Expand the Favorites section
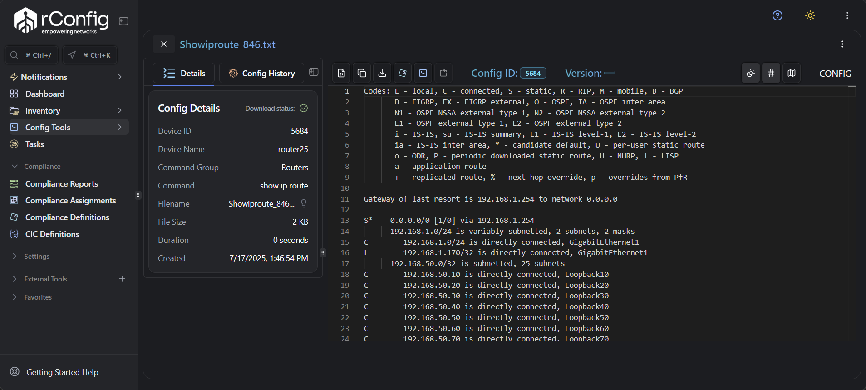Viewport: 866px width, 390px height. [32, 297]
